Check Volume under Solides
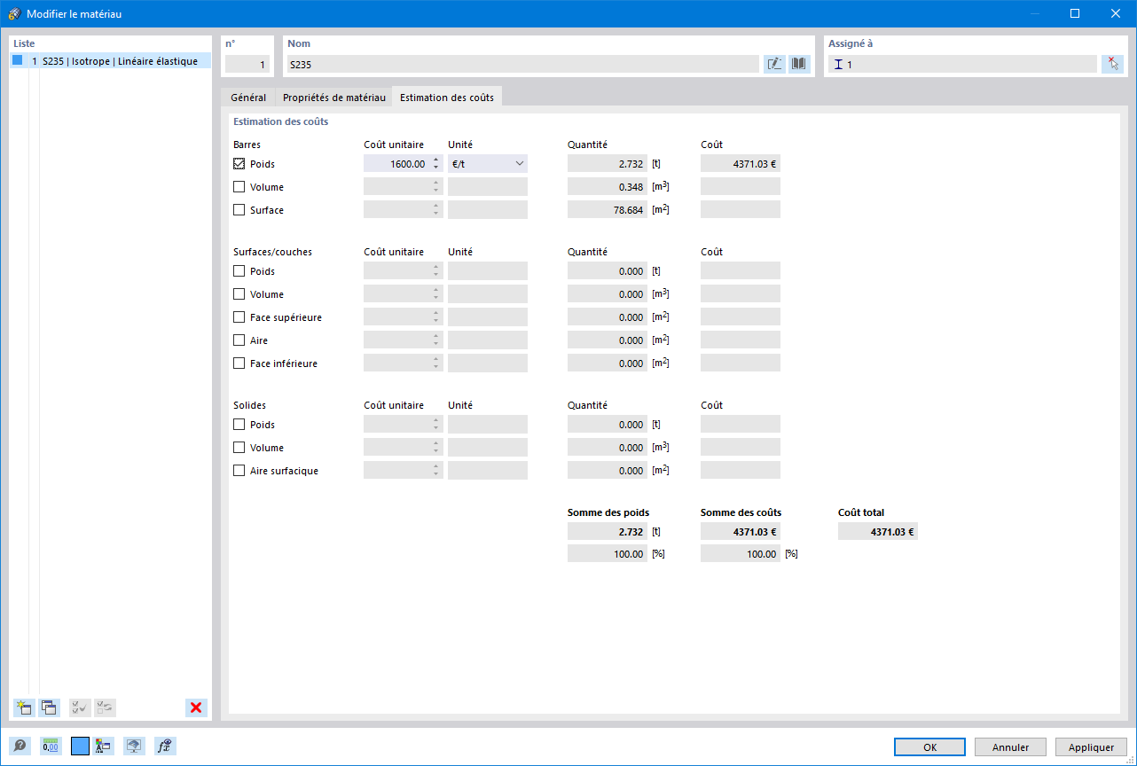The image size is (1137, 766). coord(239,448)
